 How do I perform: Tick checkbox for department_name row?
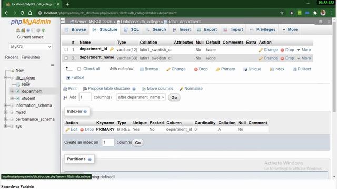(x=66, y=58)
